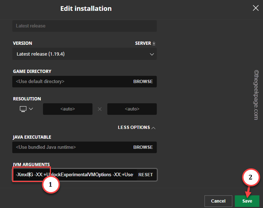This screenshot has height=208, width=263.
Task: Close the Edit installation dialog
Action: [x=255, y=8]
